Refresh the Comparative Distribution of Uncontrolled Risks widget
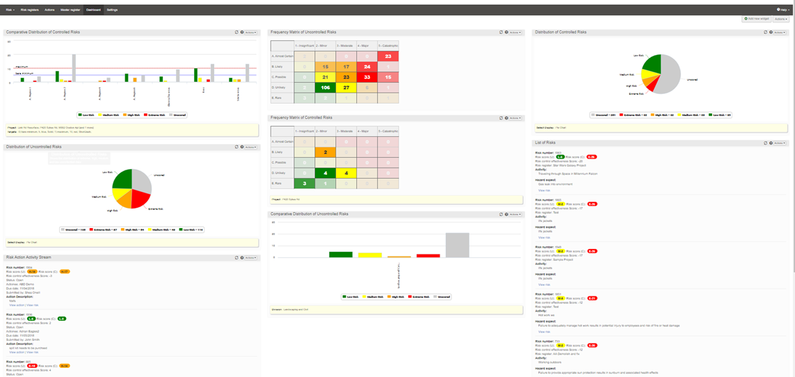The image size is (795, 377). (x=501, y=214)
